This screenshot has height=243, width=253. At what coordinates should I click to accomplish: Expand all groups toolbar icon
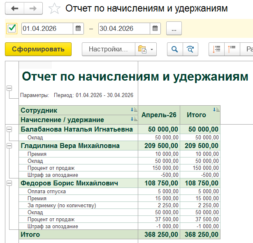pos(216,49)
